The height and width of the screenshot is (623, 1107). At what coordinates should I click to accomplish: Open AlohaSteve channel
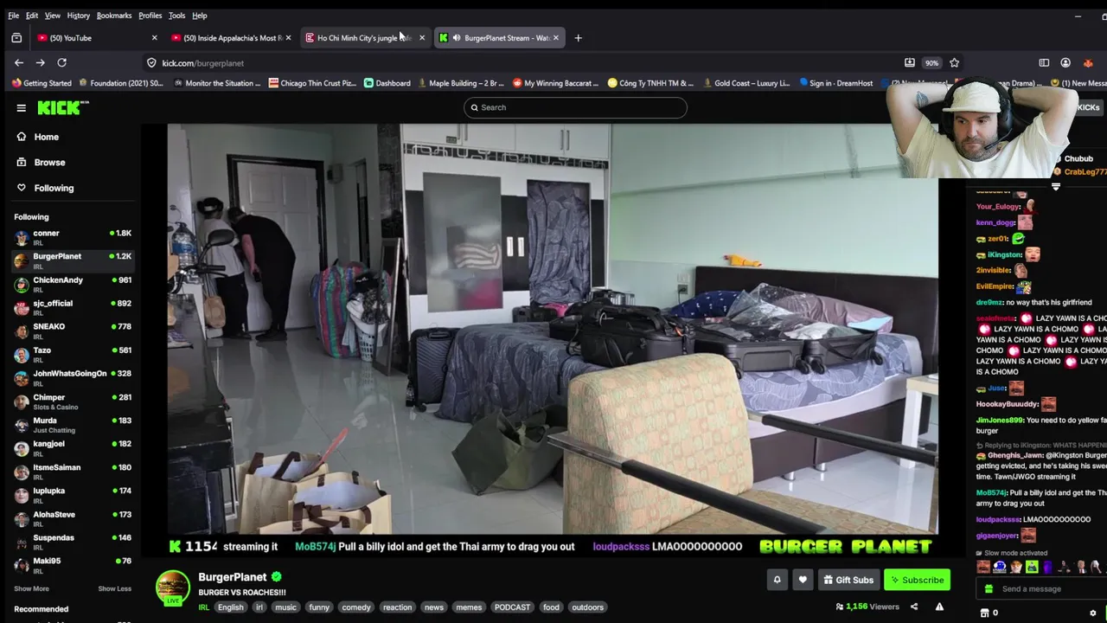(x=73, y=518)
